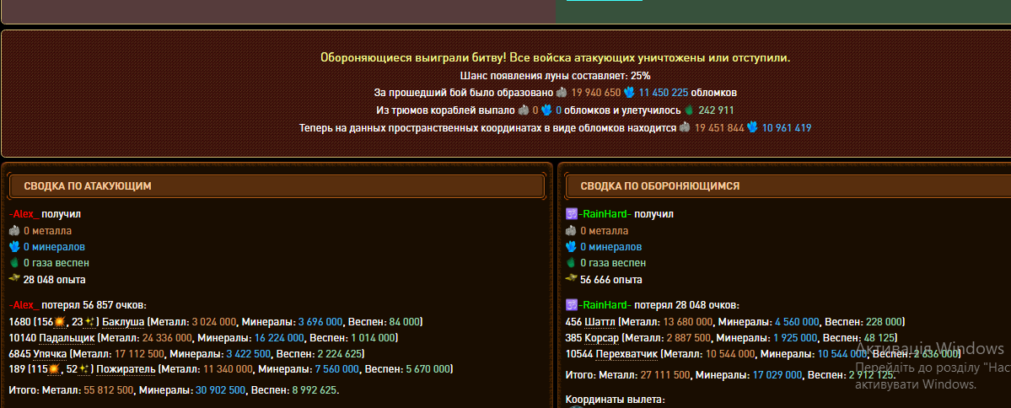This screenshot has height=408, width=1011.
Task: Open -RainHard- profile from the потерял line
Action: pyautogui.click(x=605, y=305)
